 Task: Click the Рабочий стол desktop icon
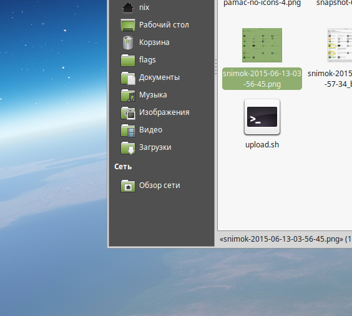pos(128,25)
